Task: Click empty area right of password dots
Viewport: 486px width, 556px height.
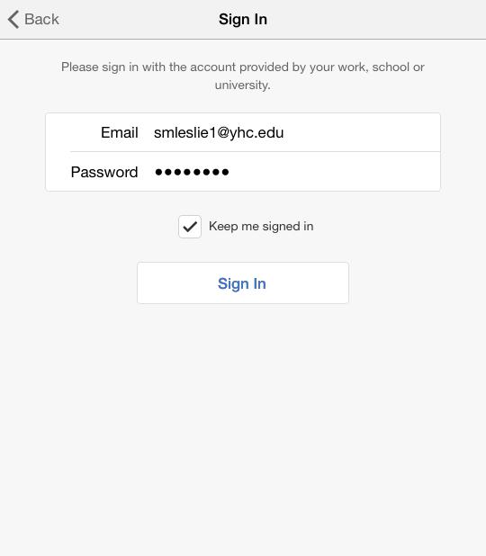Action: [x=335, y=172]
